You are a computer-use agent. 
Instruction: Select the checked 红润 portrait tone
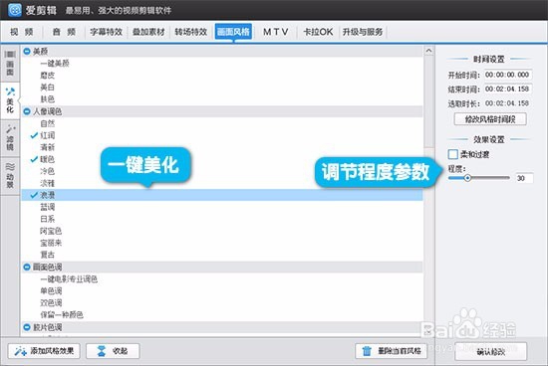click(48, 135)
